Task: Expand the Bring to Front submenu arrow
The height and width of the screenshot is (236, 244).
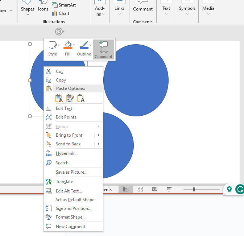Action: coord(98,135)
